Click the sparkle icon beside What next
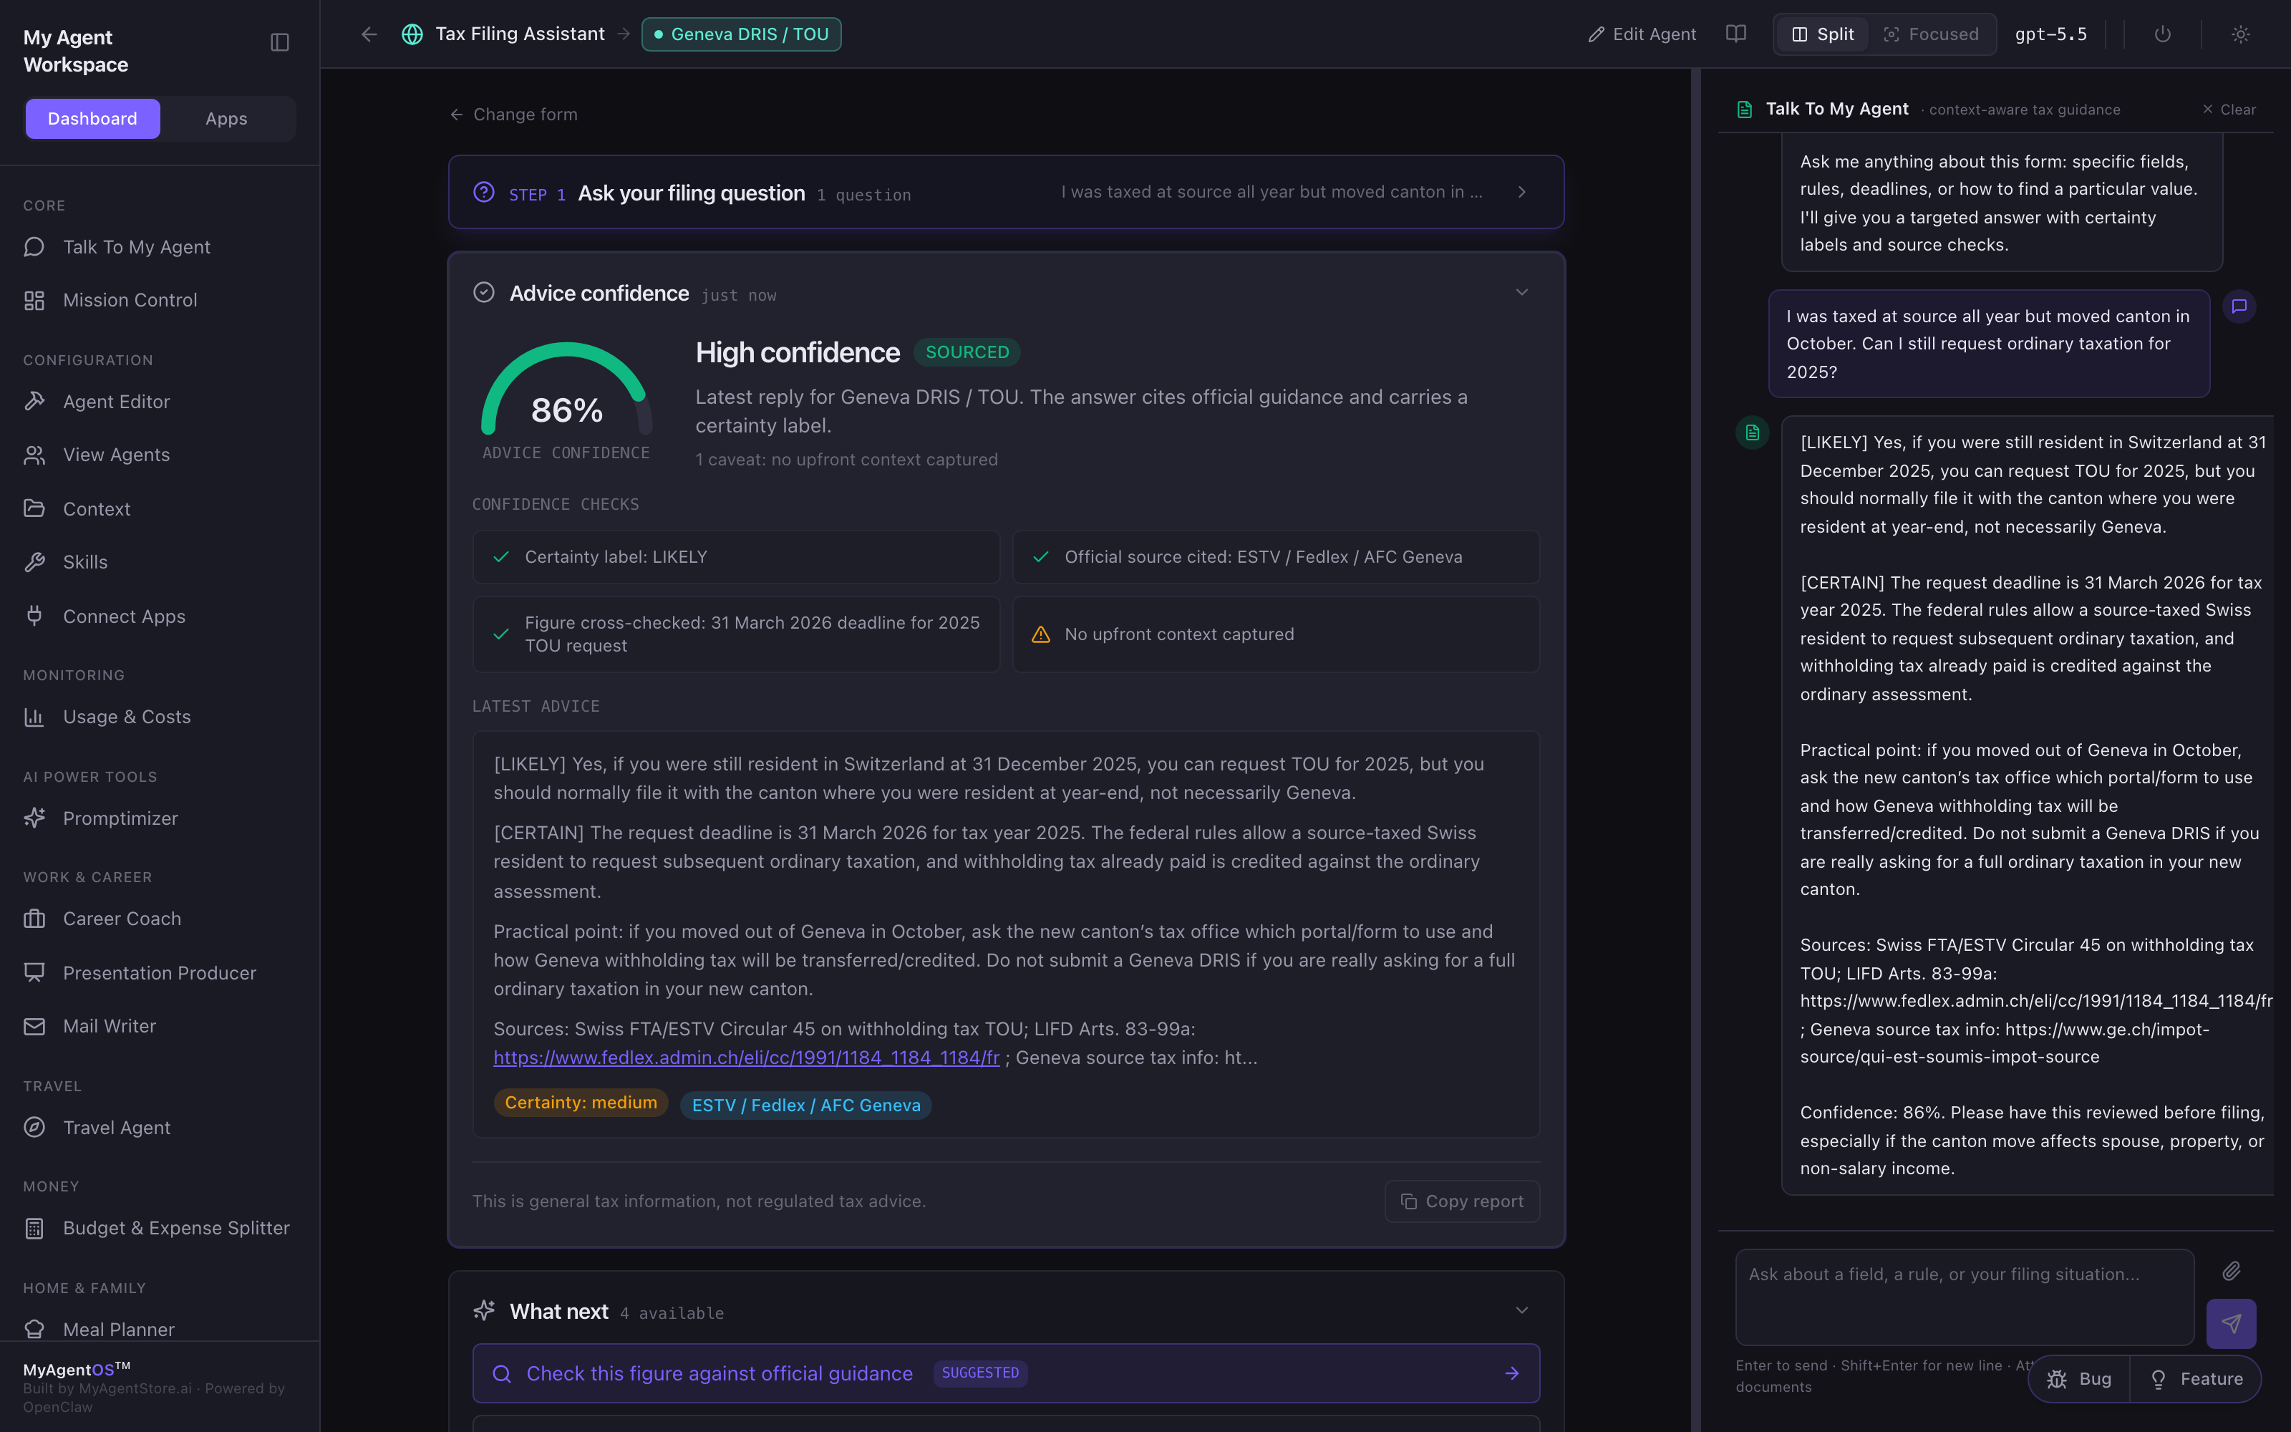The height and width of the screenshot is (1432, 2291). coord(484,1311)
